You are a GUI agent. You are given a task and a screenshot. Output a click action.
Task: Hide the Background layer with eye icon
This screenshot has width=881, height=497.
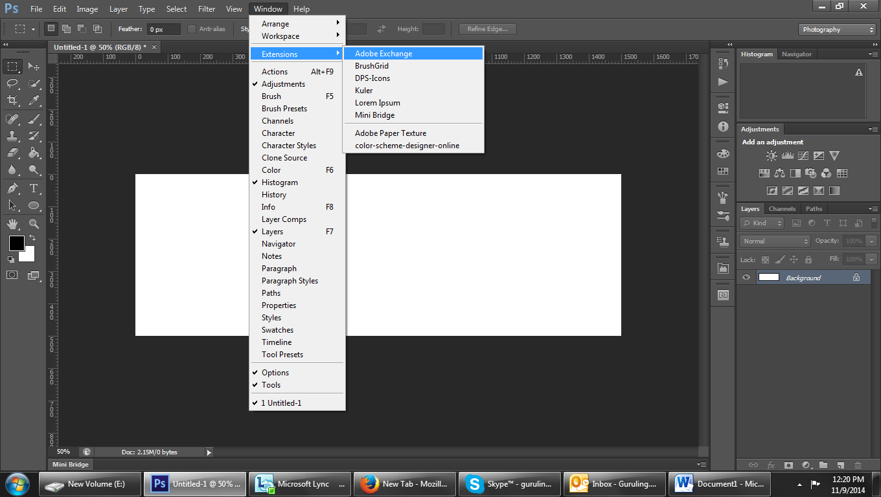coord(746,278)
